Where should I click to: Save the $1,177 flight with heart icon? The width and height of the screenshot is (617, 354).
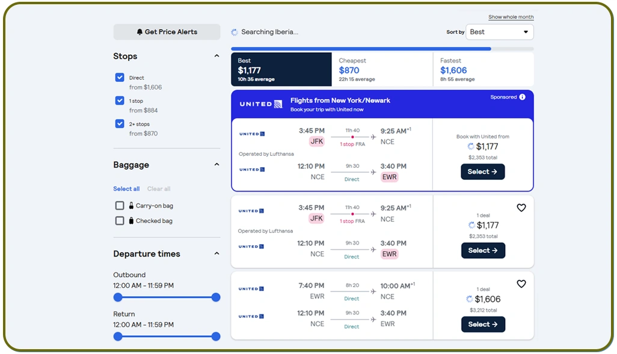[521, 208]
